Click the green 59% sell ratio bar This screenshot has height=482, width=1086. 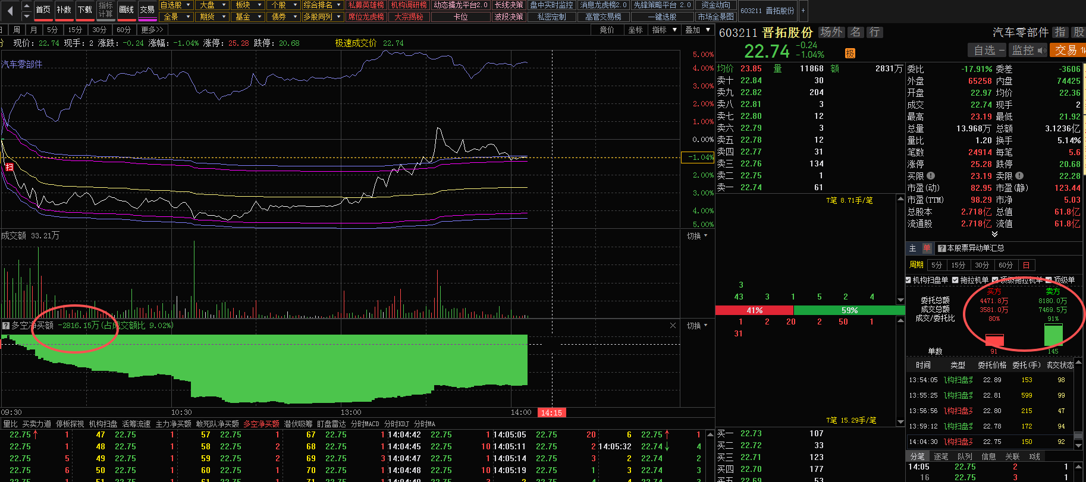(849, 310)
